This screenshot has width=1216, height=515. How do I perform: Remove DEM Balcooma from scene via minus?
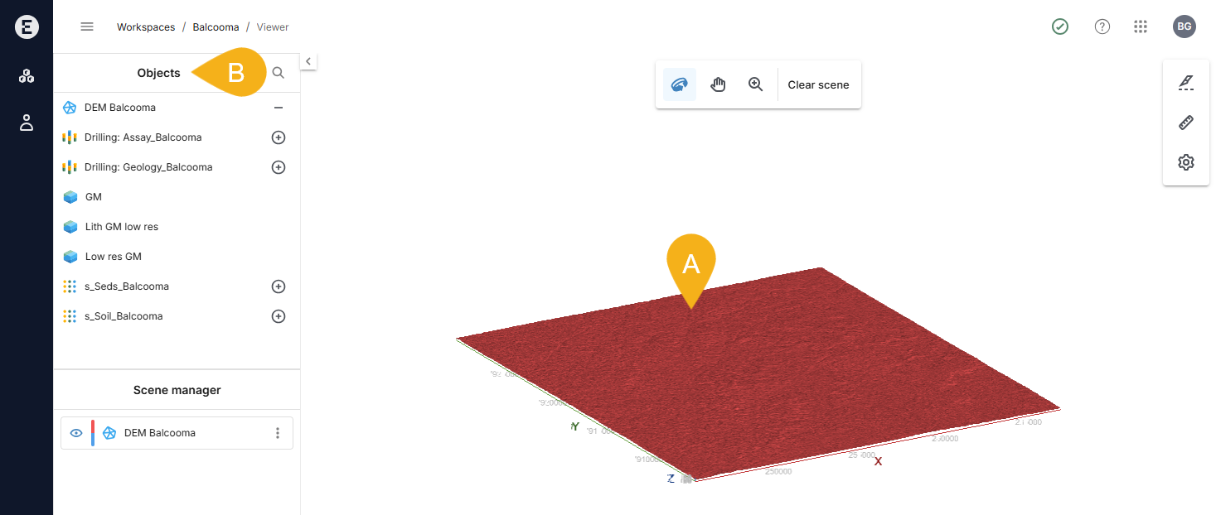[279, 108]
